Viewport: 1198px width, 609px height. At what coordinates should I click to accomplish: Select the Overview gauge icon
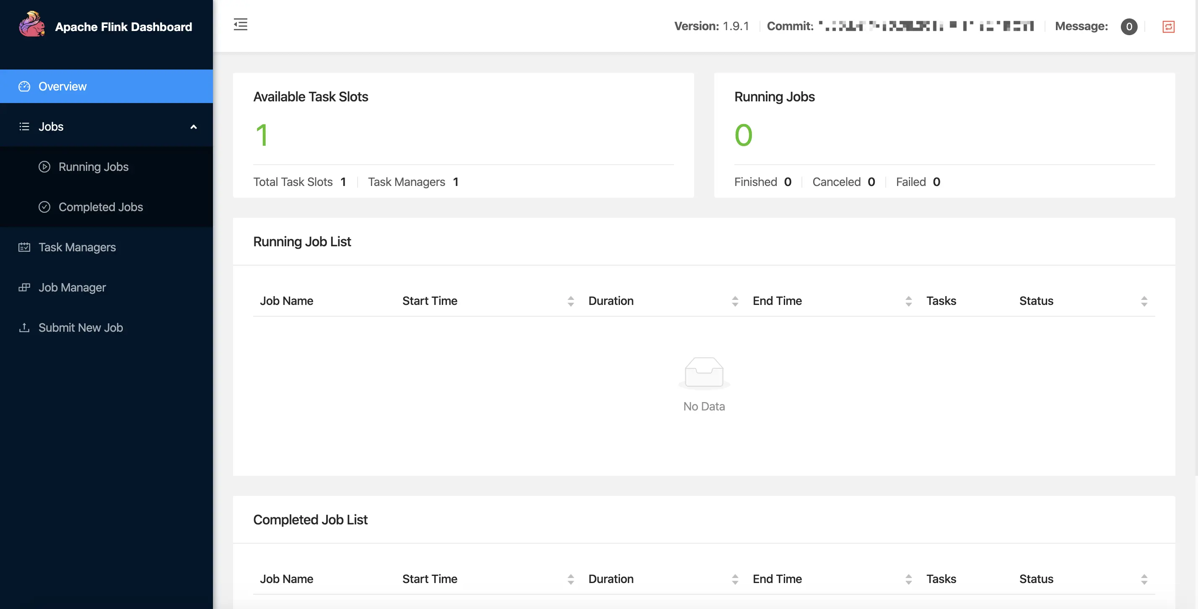tap(24, 86)
